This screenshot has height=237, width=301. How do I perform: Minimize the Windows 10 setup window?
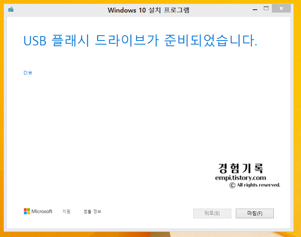point(255,9)
